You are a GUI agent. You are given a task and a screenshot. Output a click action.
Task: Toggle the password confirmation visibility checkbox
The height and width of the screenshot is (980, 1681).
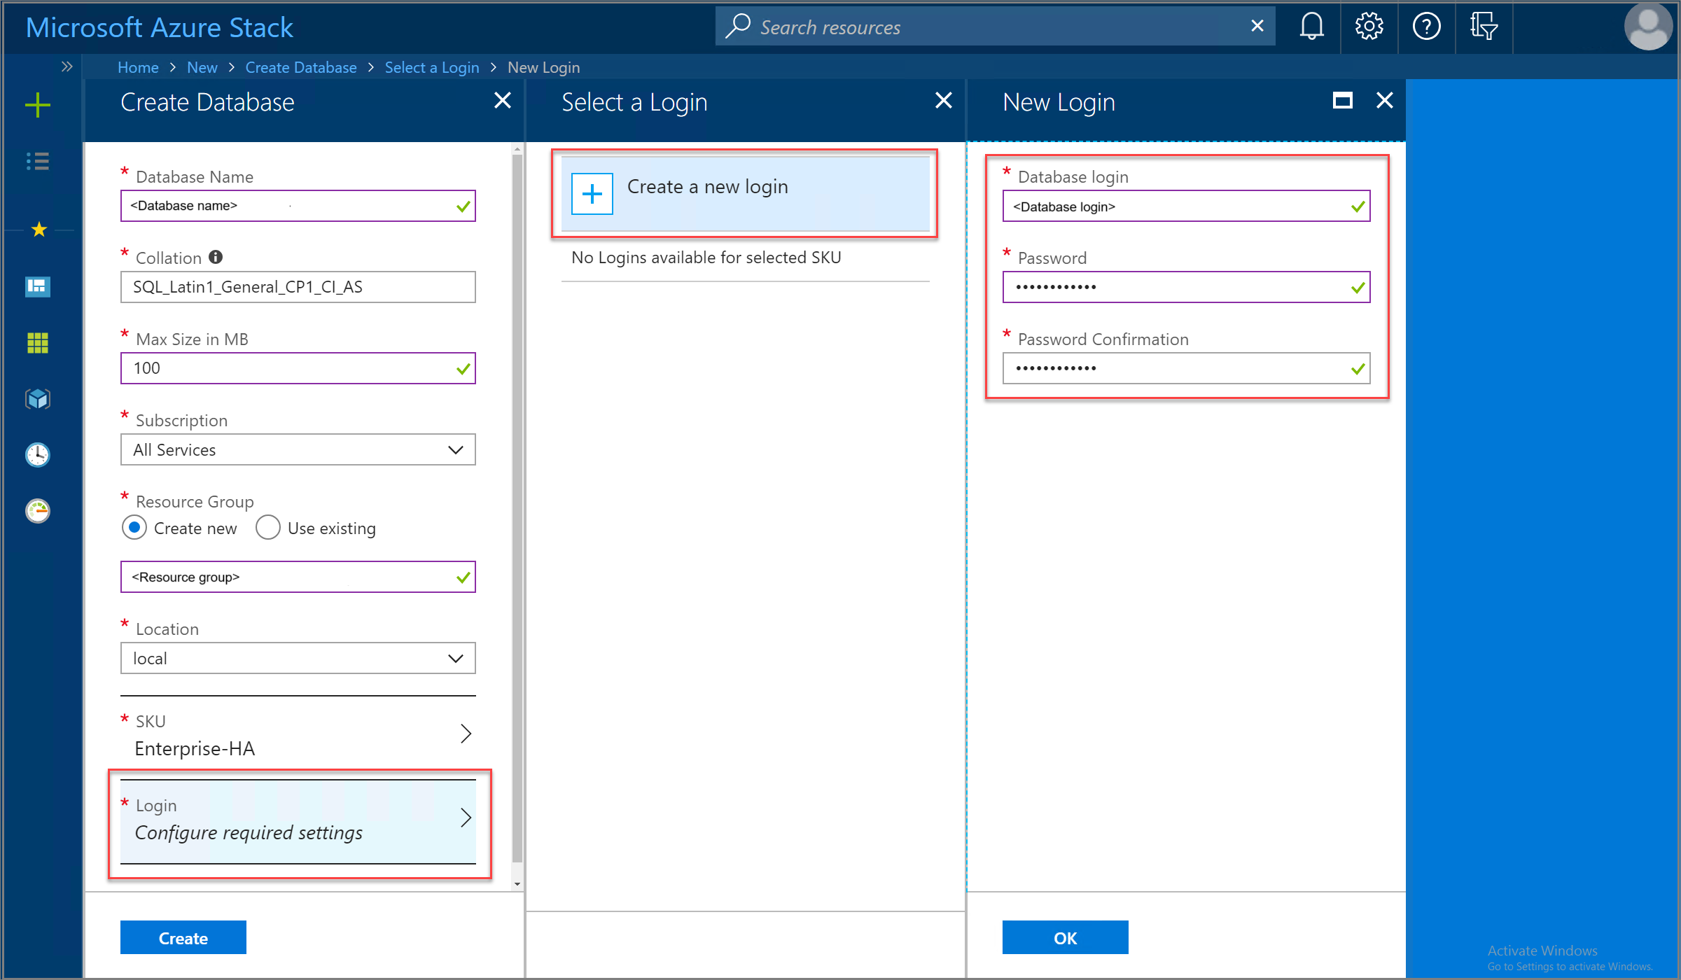point(1355,367)
